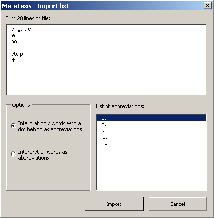Image resolution: width=214 pixels, height=218 pixels.
Task: Select 'no.' in the abbreviations list
Action: tap(151, 143)
